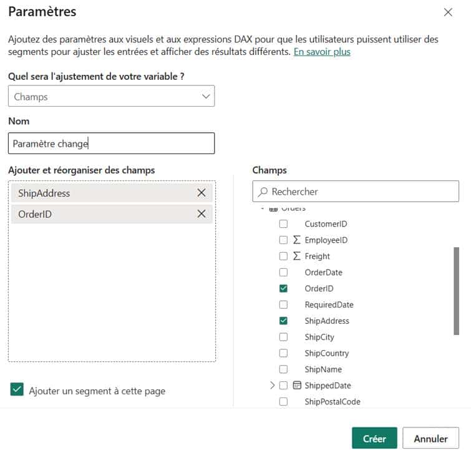The width and height of the screenshot is (471, 453).
Task: Click the search magnifier icon
Action: pyautogui.click(x=263, y=192)
